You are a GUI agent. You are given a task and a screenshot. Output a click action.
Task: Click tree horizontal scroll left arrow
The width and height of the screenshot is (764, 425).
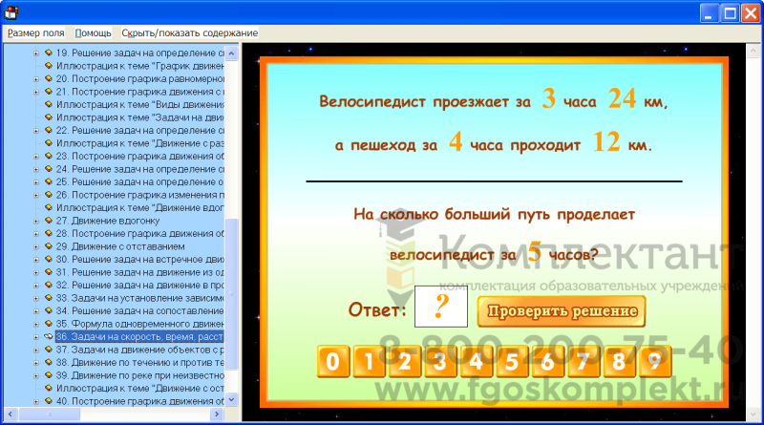click(10, 414)
